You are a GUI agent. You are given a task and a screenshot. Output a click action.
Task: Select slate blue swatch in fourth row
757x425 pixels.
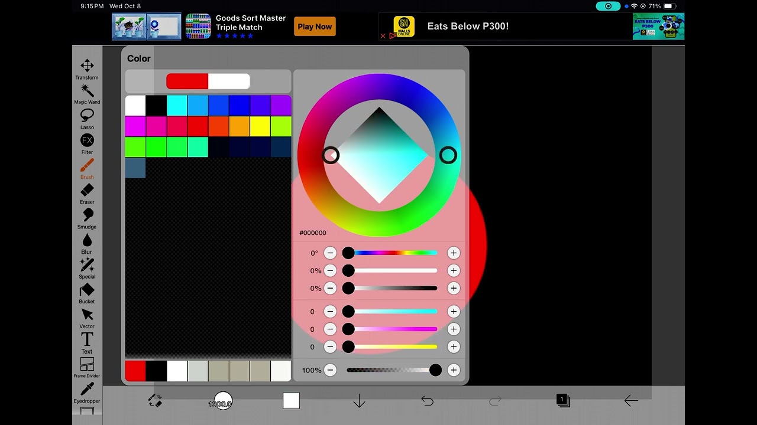135,168
